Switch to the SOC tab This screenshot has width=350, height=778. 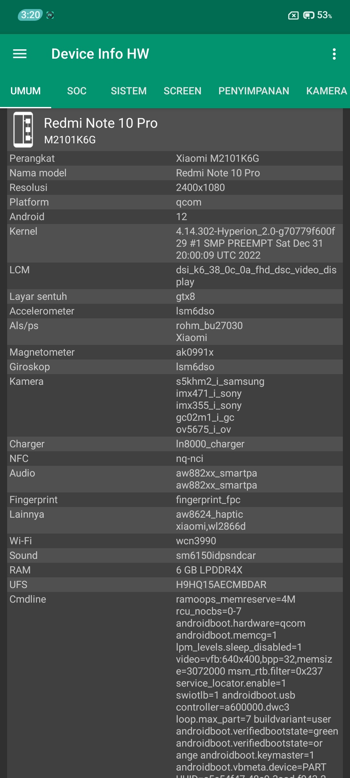pyautogui.click(x=77, y=91)
